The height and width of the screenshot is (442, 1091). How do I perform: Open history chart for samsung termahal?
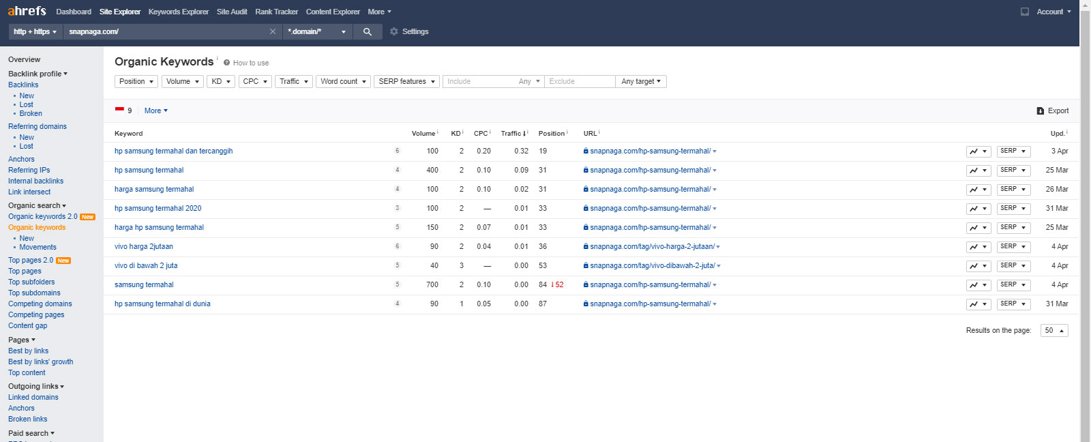coord(978,285)
